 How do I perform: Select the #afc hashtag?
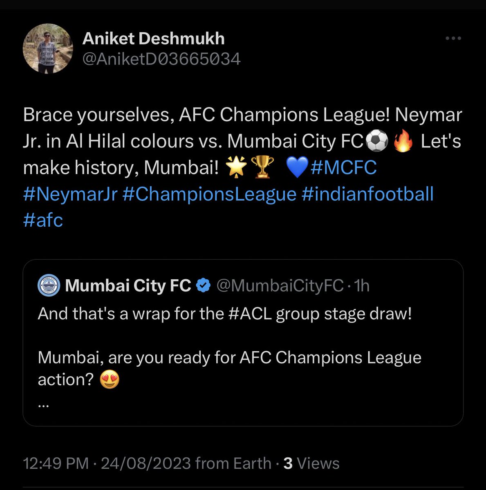[43, 220]
